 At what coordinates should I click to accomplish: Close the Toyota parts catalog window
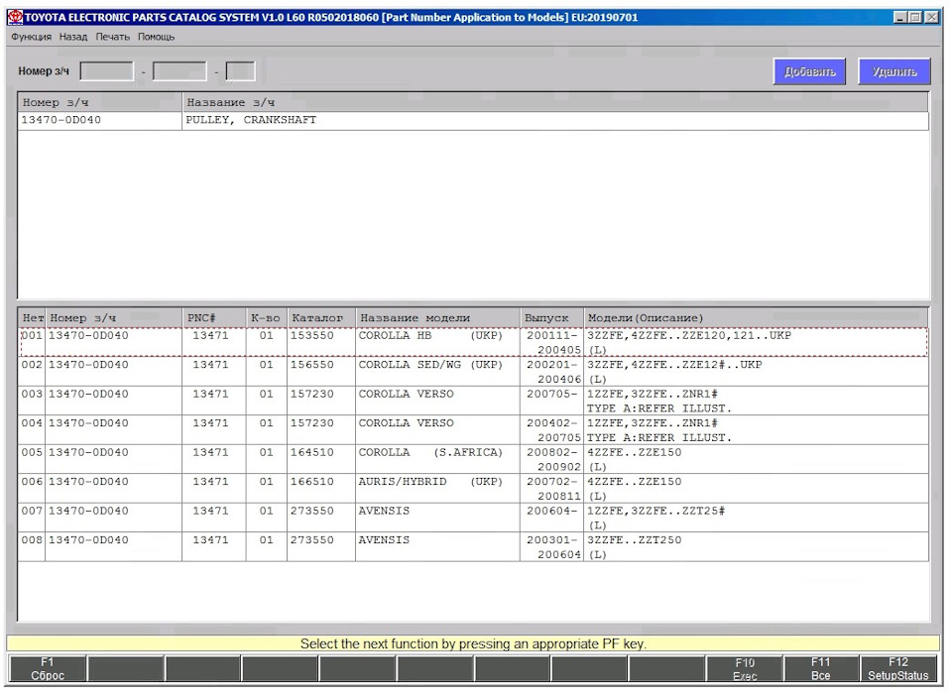(x=931, y=18)
